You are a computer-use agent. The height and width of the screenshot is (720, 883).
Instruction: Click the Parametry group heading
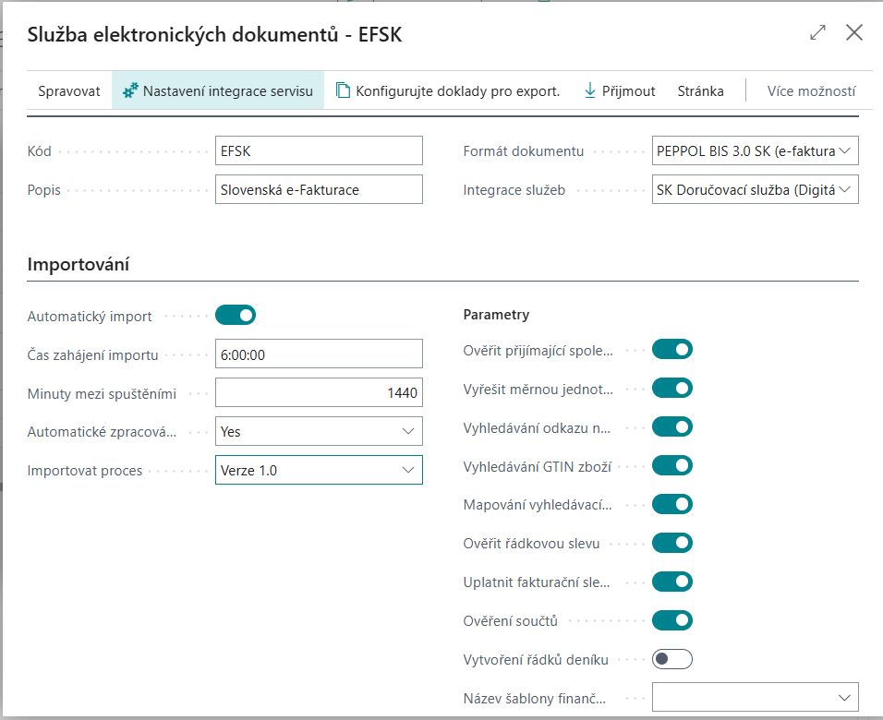(x=496, y=315)
